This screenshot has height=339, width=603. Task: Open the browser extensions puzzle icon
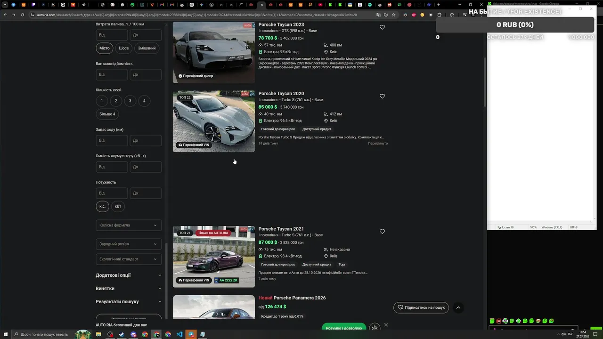tap(439, 15)
